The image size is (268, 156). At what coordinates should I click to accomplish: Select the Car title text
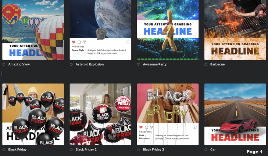coord(213,149)
